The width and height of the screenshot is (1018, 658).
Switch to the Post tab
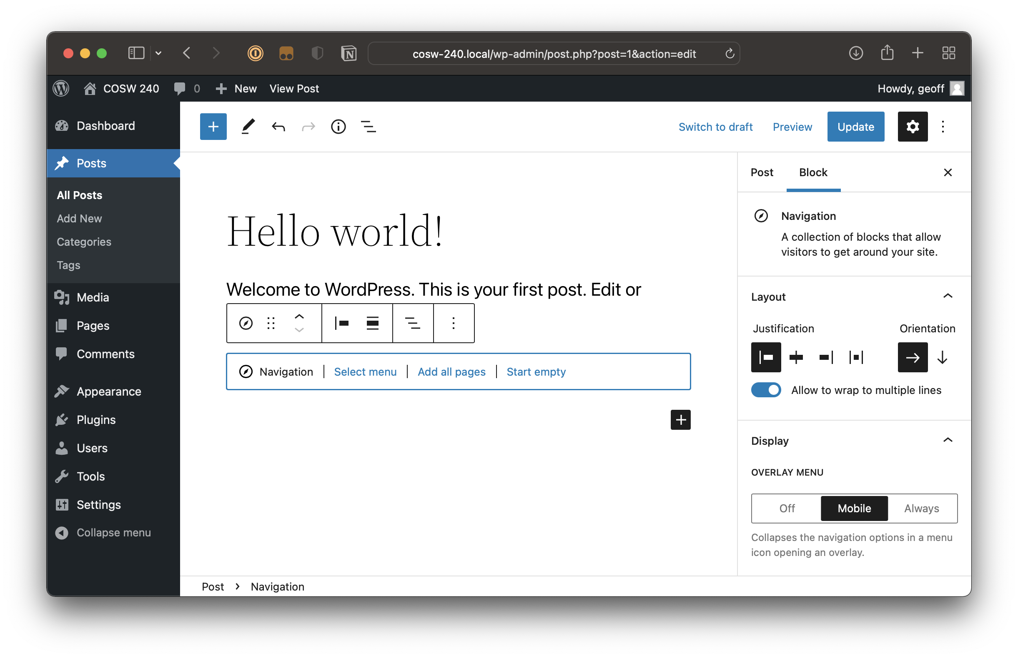click(762, 172)
